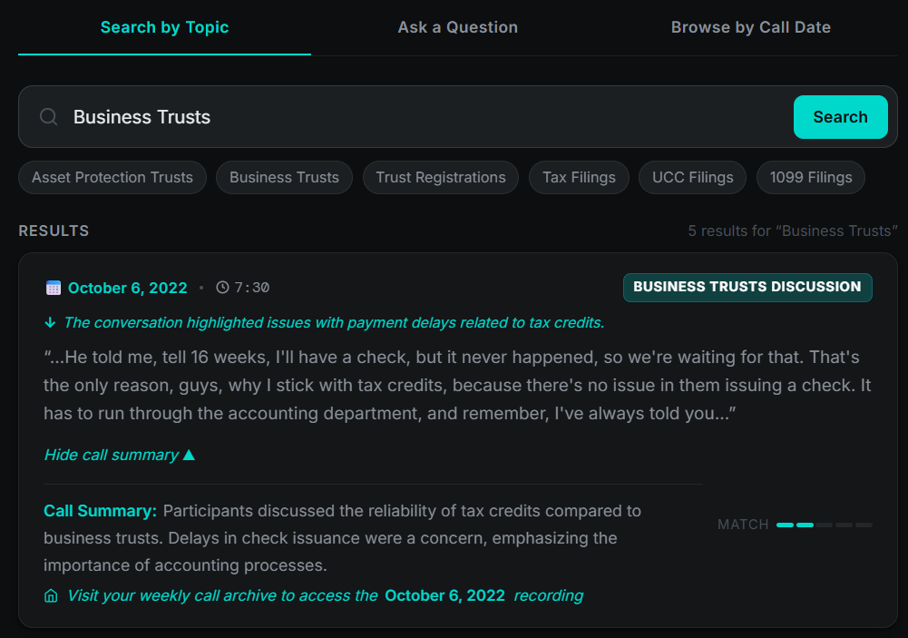Select the Asset Protection Trusts filter chip
Viewport: 908px width, 638px height.
tap(112, 177)
